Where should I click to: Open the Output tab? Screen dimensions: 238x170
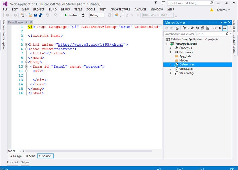click(x=25, y=162)
